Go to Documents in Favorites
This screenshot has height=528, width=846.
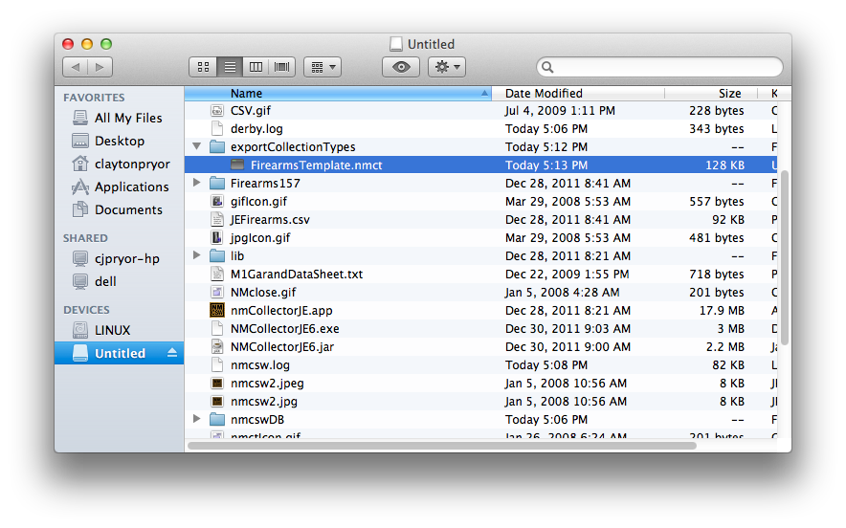128,209
